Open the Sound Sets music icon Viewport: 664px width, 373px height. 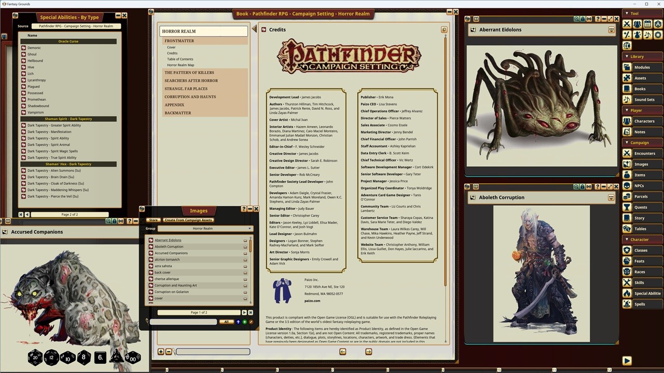[627, 99]
